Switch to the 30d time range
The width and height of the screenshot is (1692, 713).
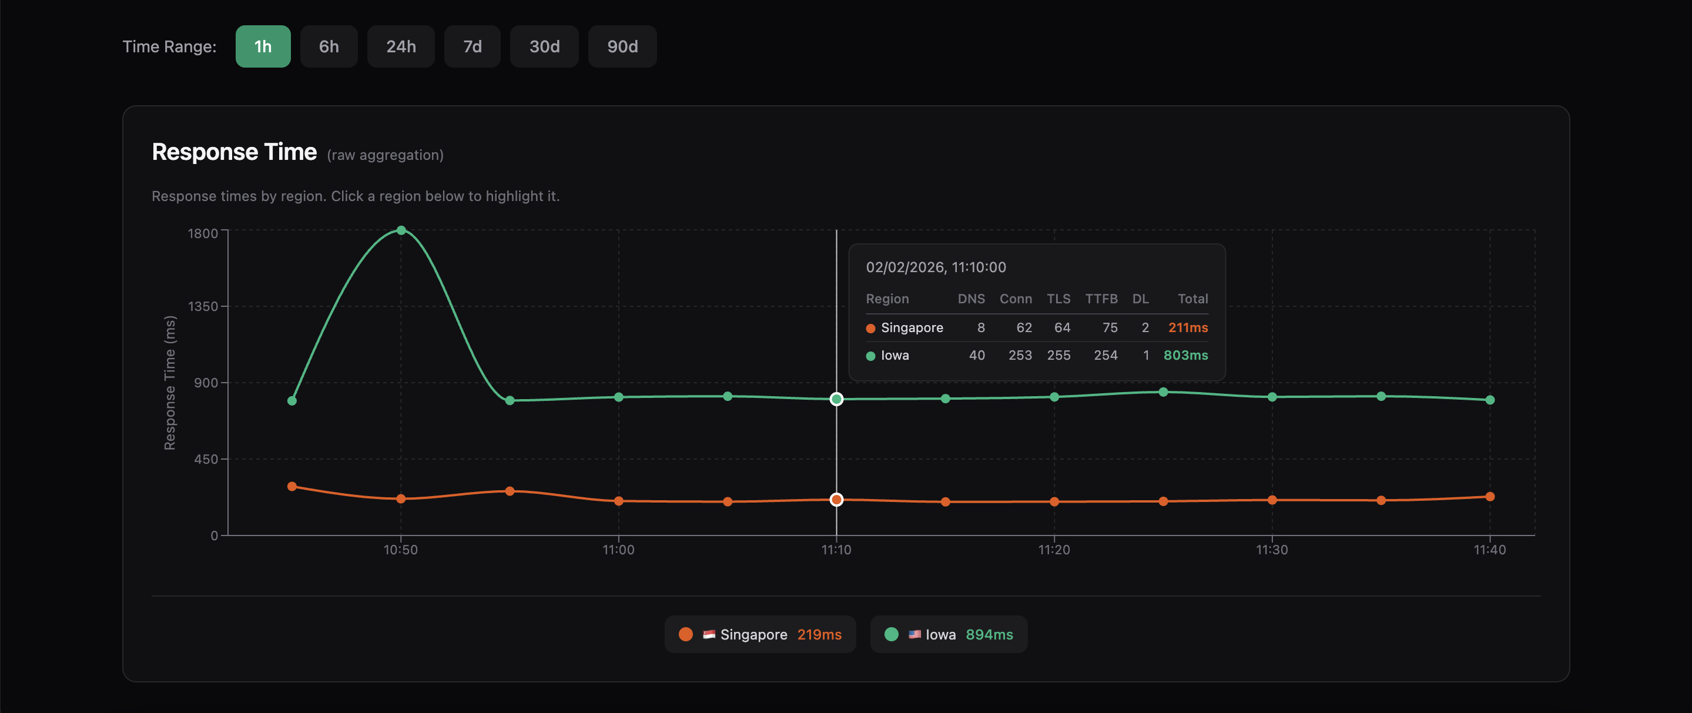coord(544,46)
